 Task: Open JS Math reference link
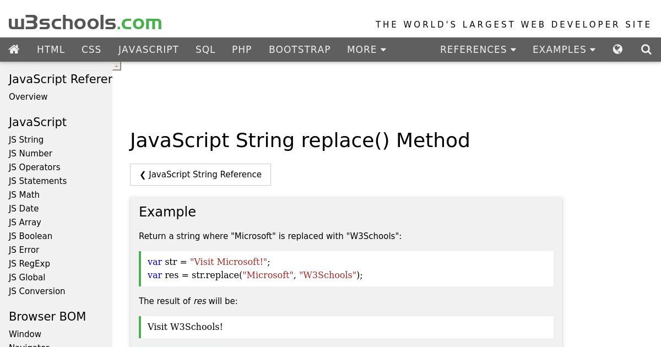pos(24,195)
